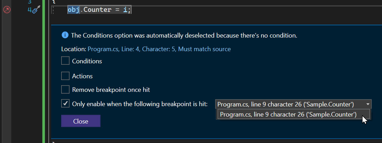Click the down arrow of the breakpoint selector
The image size is (382, 143).
(367, 104)
